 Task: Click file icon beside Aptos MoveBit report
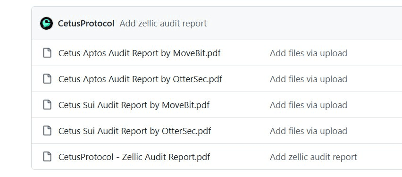pos(47,53)
